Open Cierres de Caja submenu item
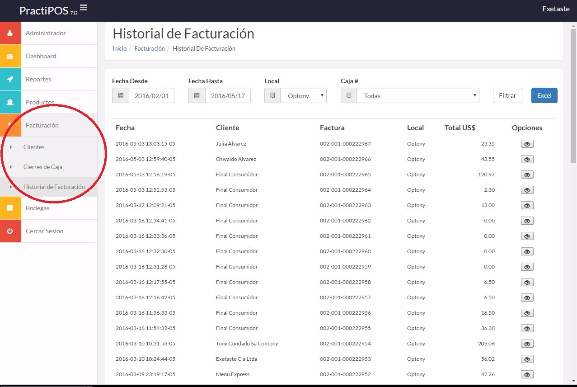The image size is (577, 387). pyautogui.click(x=48, y=167)
